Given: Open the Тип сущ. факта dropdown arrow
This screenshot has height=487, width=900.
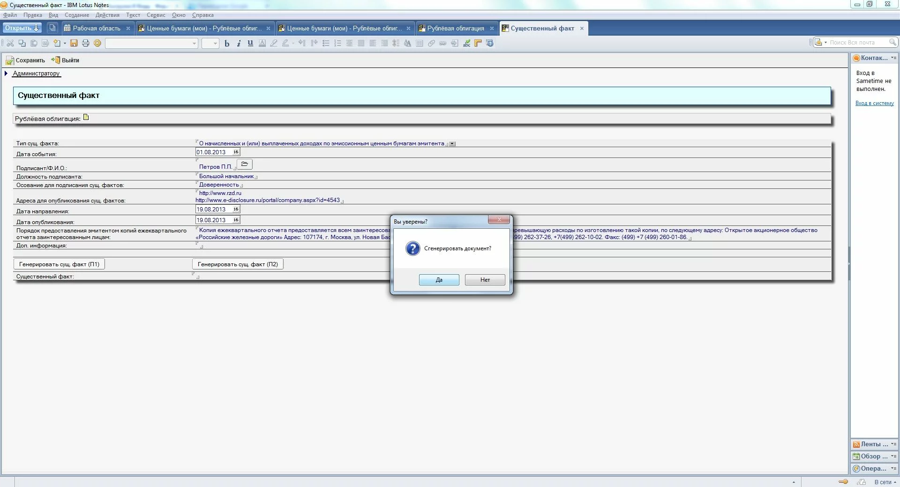Looking at the screenshot, I should tap(452, 144).
